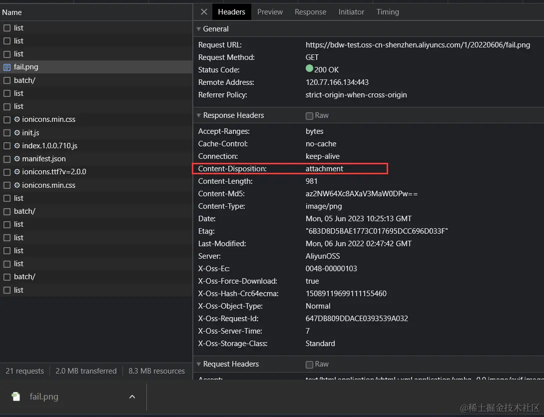Screen dimensions: 544x417
Task: Select the index.1.0.0.710.js request
Action: click(x=96, y=146)
